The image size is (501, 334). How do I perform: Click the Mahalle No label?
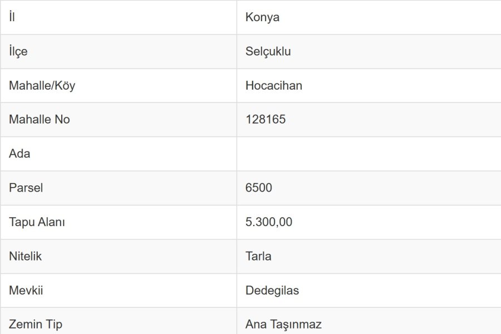point(40,120)
